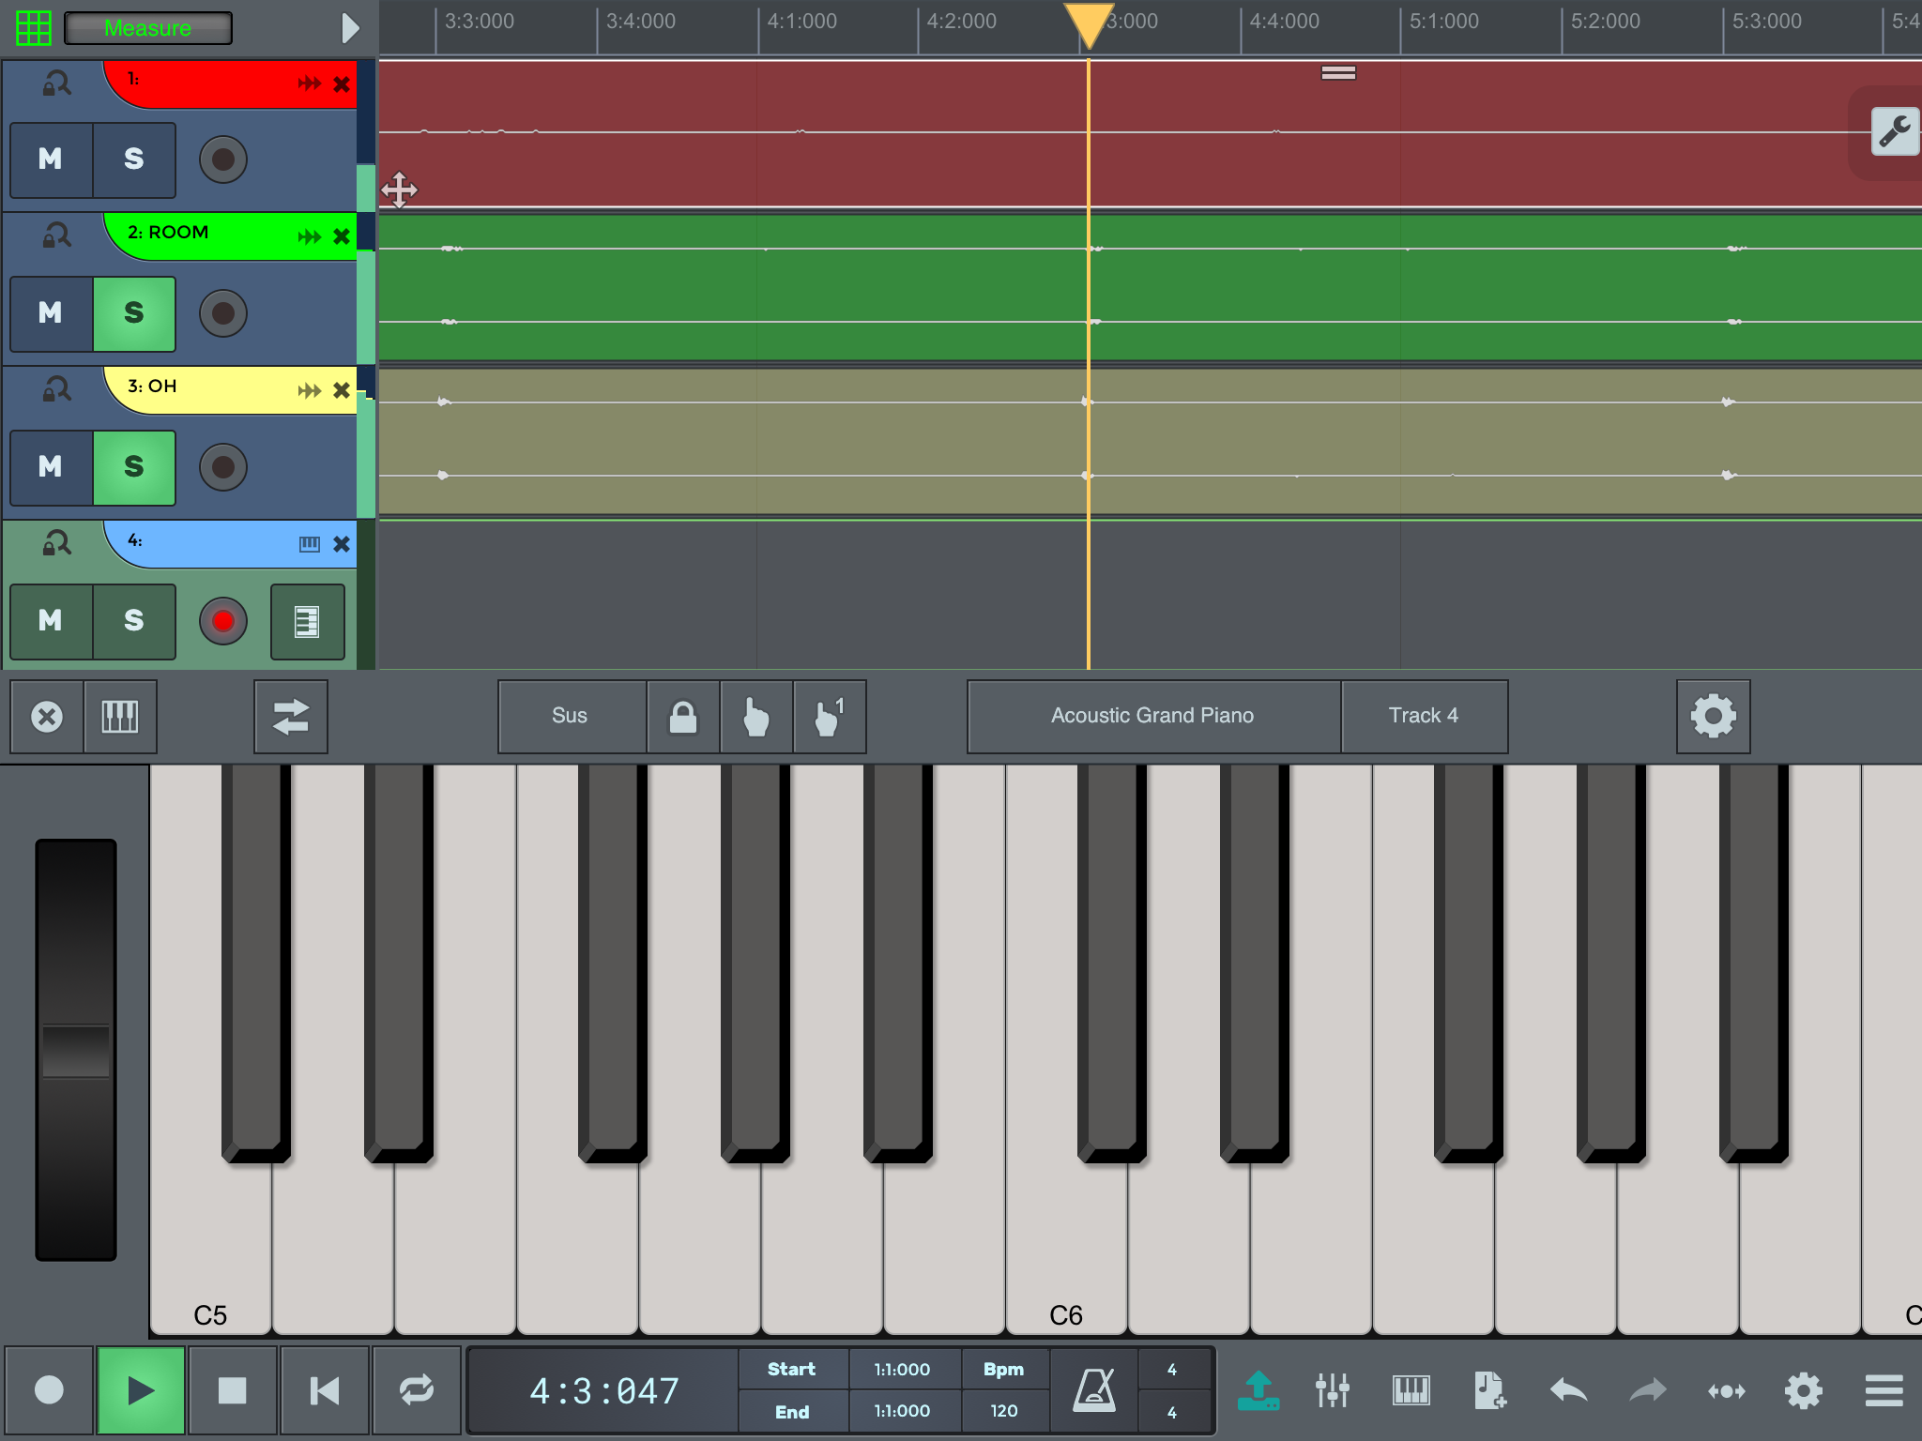Open track 4 piano roll editor
Screen dimensions: 1922x1441
[x=307, y=621]
